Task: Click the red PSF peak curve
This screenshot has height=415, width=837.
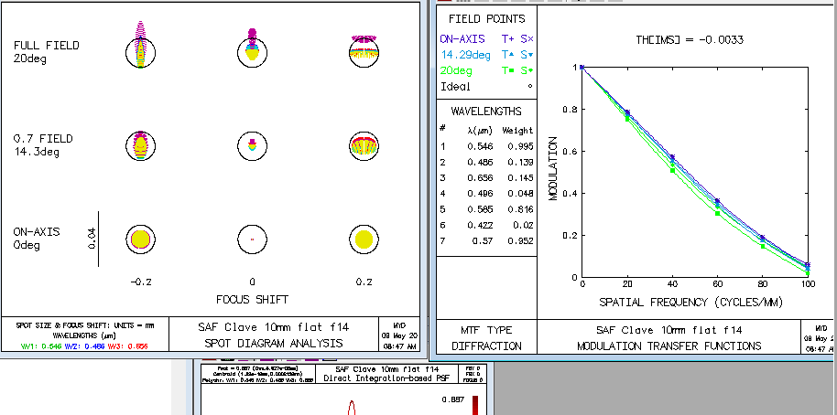Action: pyautogui.click(x=352, y=408)
